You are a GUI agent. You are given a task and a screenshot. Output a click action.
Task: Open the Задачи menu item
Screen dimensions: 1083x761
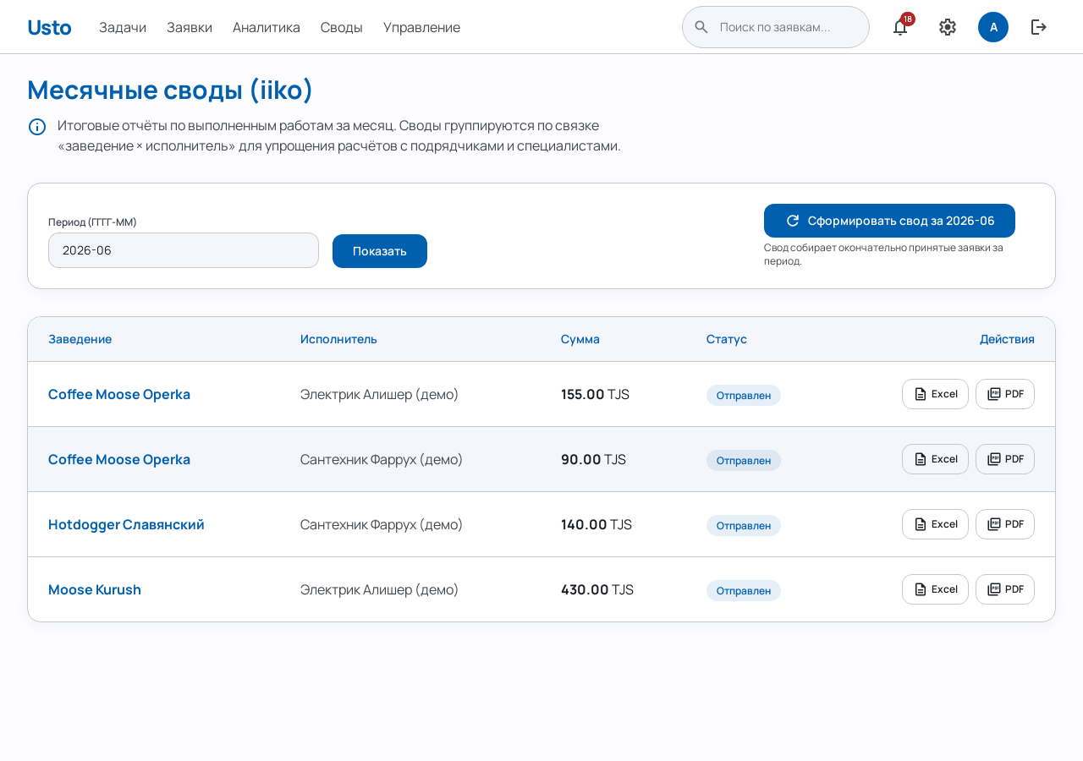123,27
